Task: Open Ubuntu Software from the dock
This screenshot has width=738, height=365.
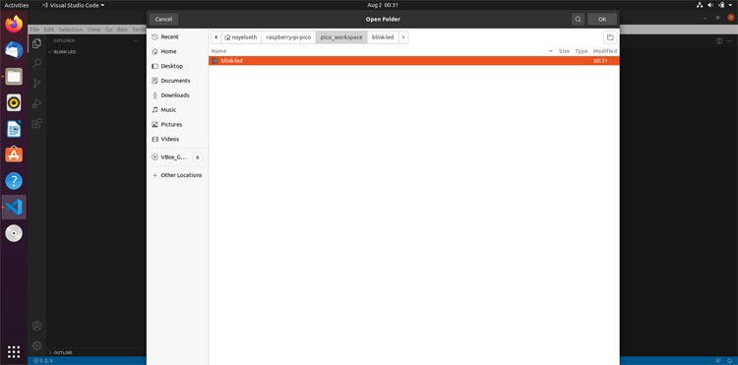Action: (14, 154)
